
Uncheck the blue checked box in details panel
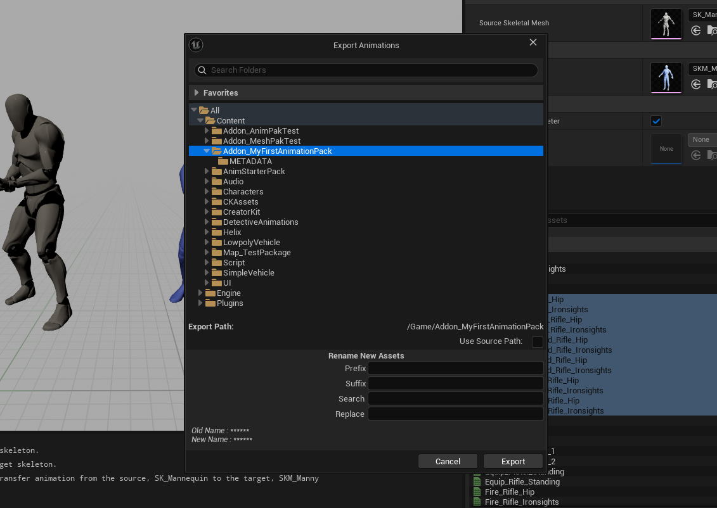[x=656, y=121]
